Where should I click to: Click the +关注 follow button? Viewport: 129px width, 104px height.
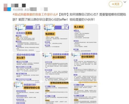(116, 4)
